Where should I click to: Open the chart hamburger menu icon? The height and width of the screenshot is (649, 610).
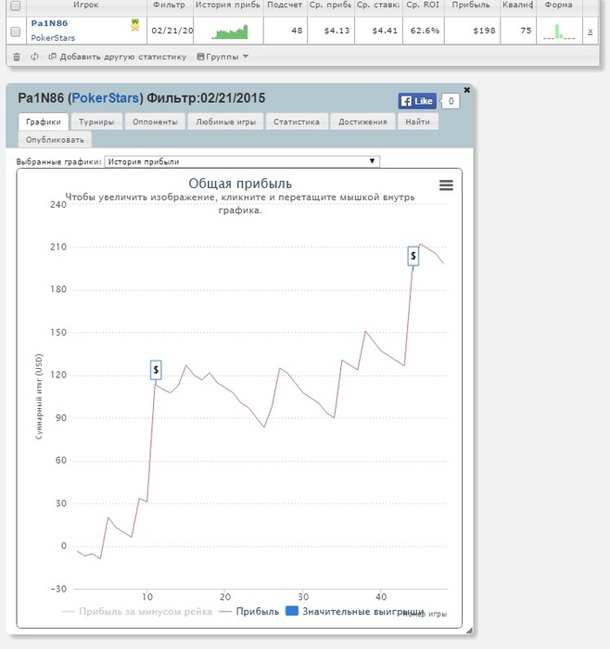coord(446,185)
